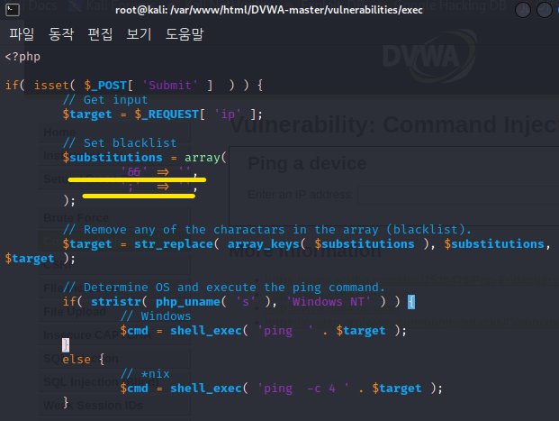Click the '// Remove any of the charactars' comment

tap(267, 230)
